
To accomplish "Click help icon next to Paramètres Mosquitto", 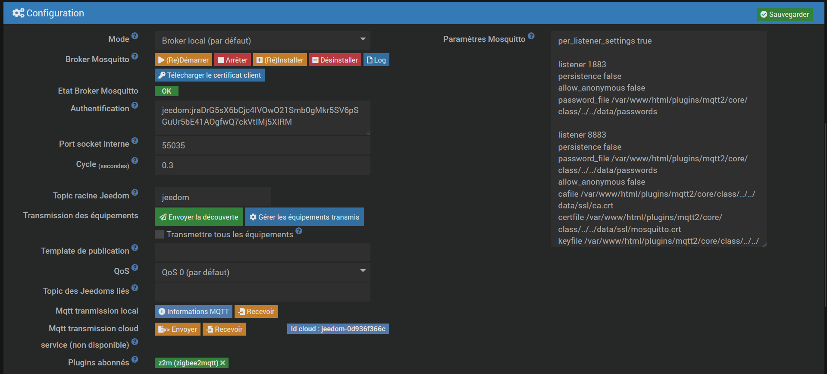I will pos(531,36).
